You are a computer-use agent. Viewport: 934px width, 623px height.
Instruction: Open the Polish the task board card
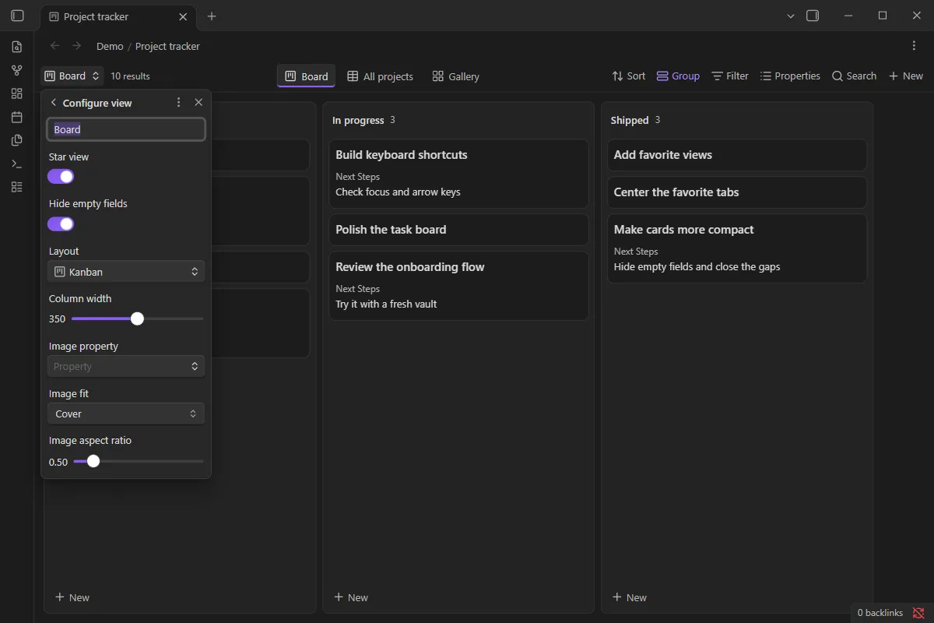click(x=458, y=230)
